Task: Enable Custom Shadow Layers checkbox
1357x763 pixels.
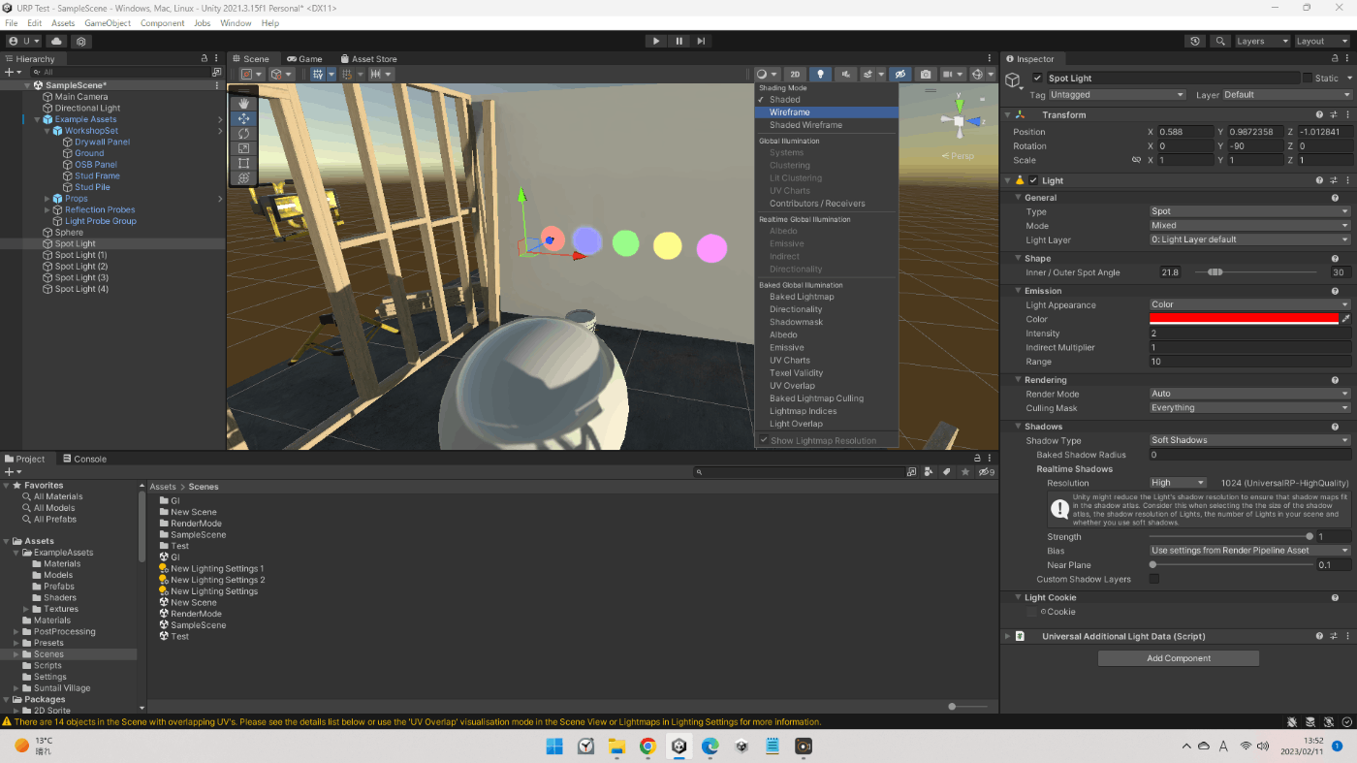Action: (1153, 579)
